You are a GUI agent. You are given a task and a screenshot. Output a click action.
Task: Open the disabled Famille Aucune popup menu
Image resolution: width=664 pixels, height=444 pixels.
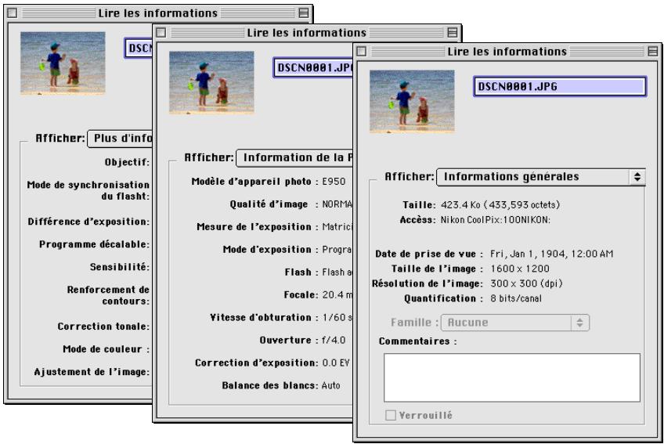[515, 323]
